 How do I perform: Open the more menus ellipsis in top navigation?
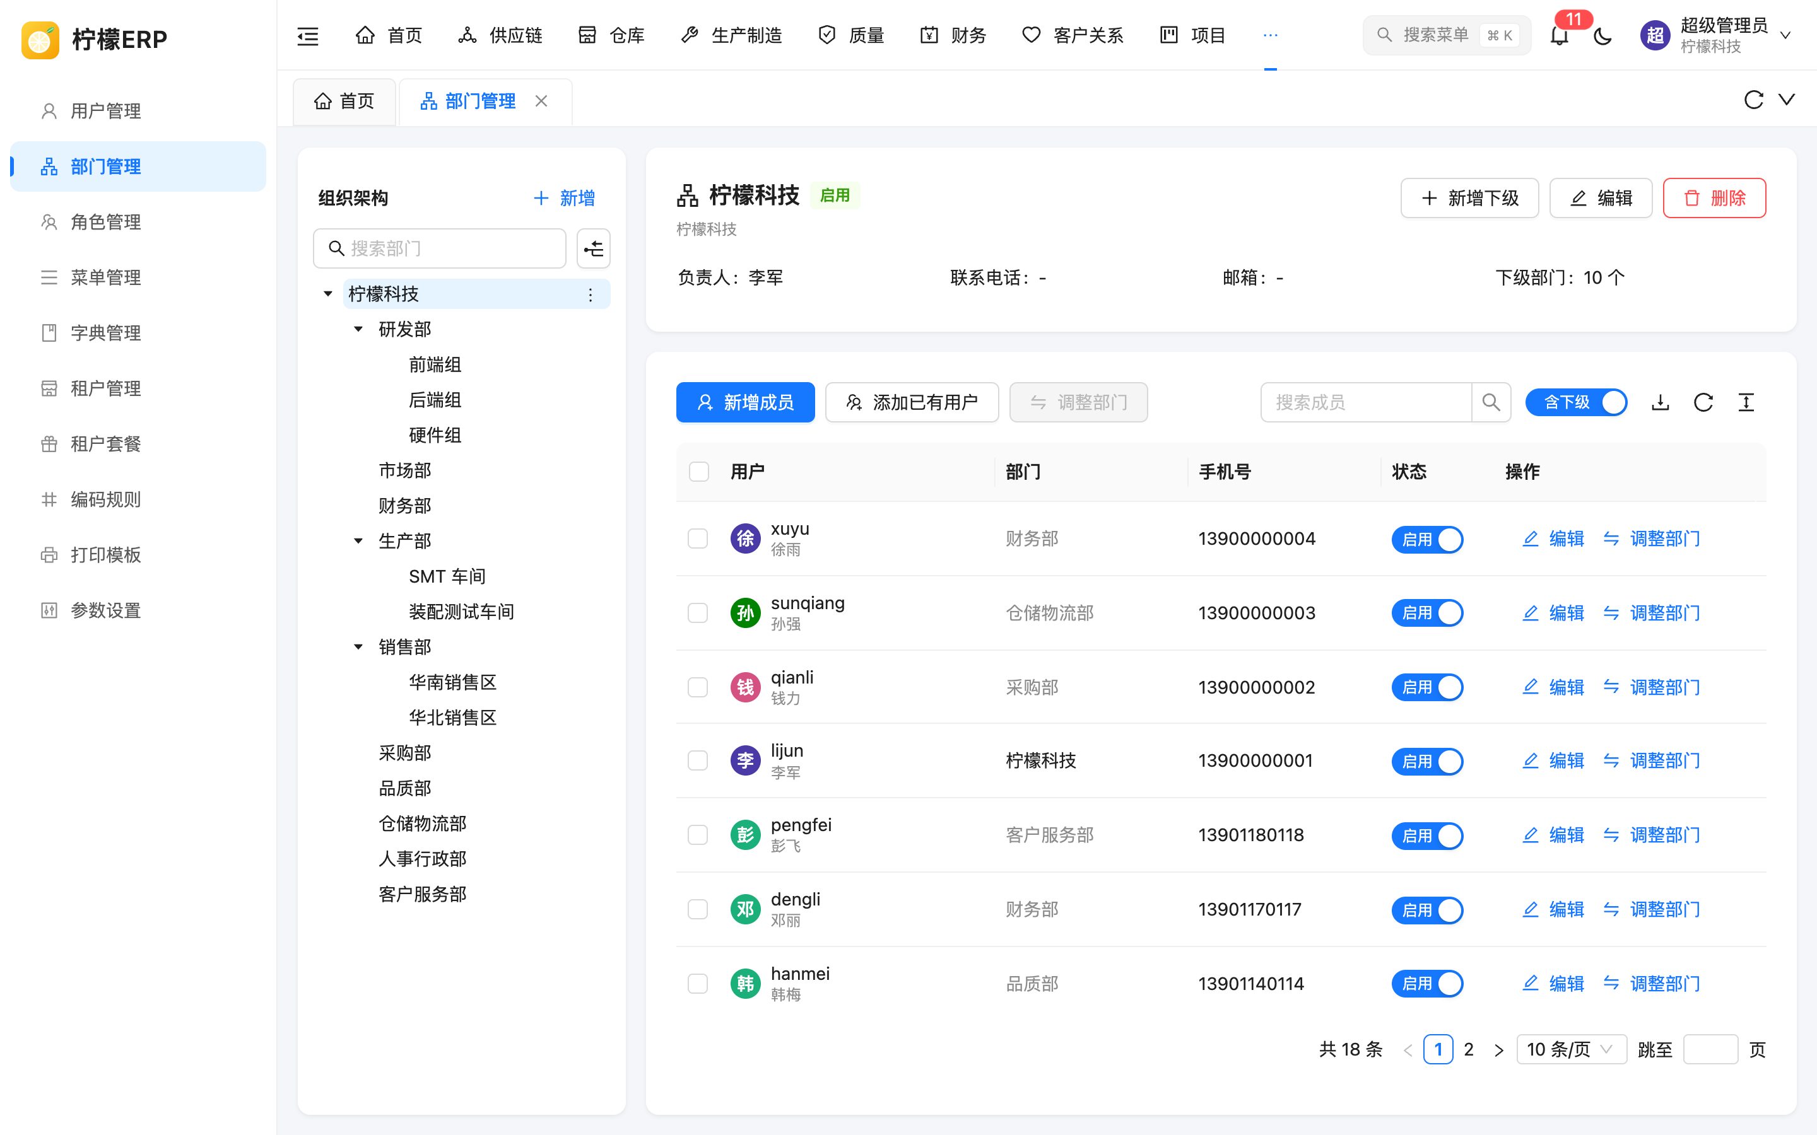1271,35
